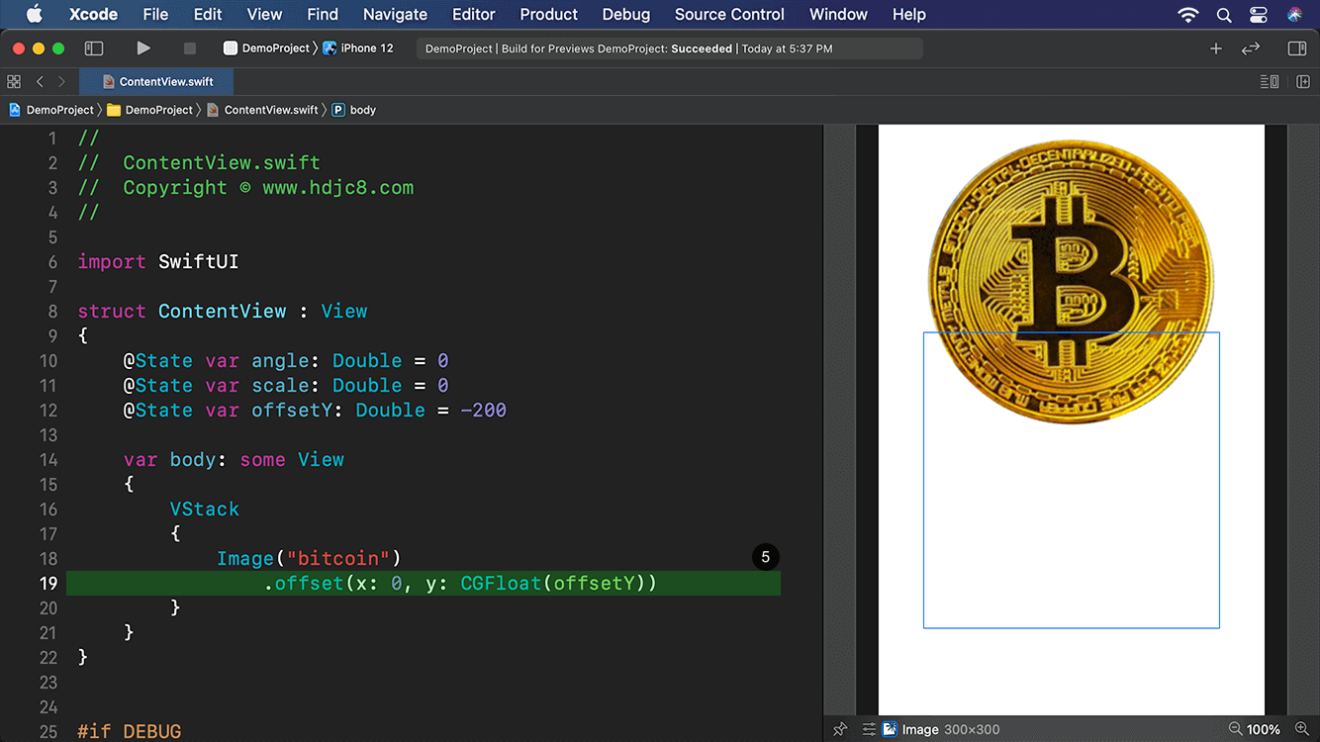Go forward in editor history

pos(61,81)
